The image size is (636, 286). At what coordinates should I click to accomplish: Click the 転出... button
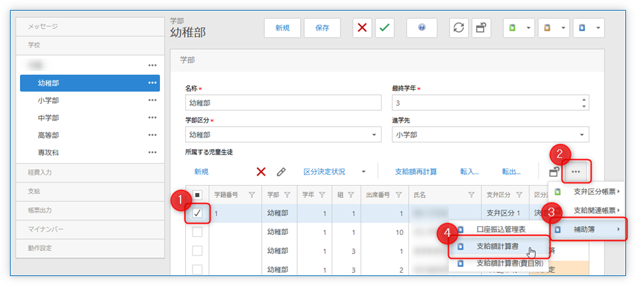point(511,172)
